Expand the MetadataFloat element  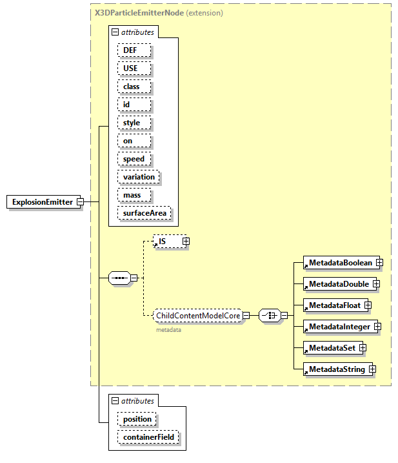pyautogui.click(x=368, y=305)
